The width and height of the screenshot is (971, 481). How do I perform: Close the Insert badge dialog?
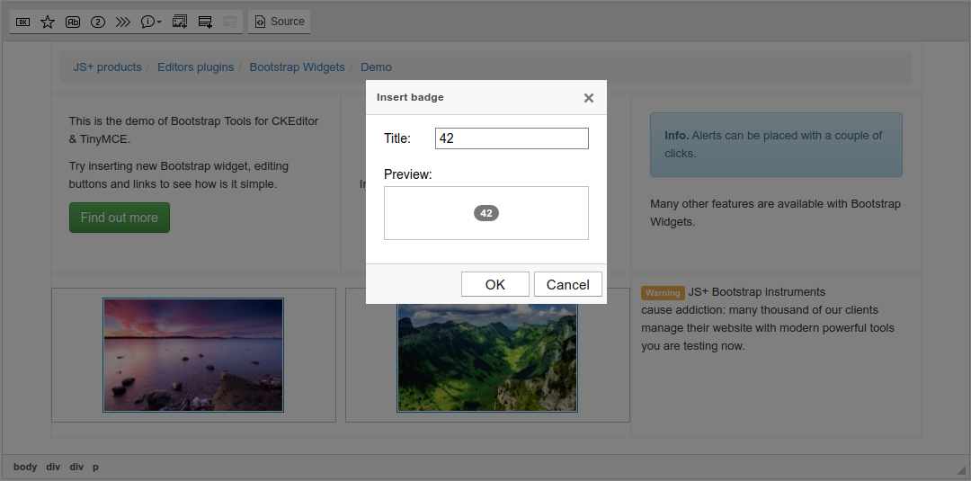click(589, 98)
